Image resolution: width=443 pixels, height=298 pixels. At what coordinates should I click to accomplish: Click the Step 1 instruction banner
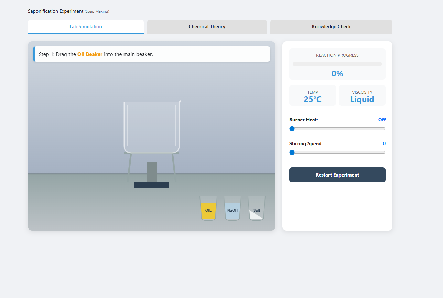pyautogui.click(x=152, y=54)
